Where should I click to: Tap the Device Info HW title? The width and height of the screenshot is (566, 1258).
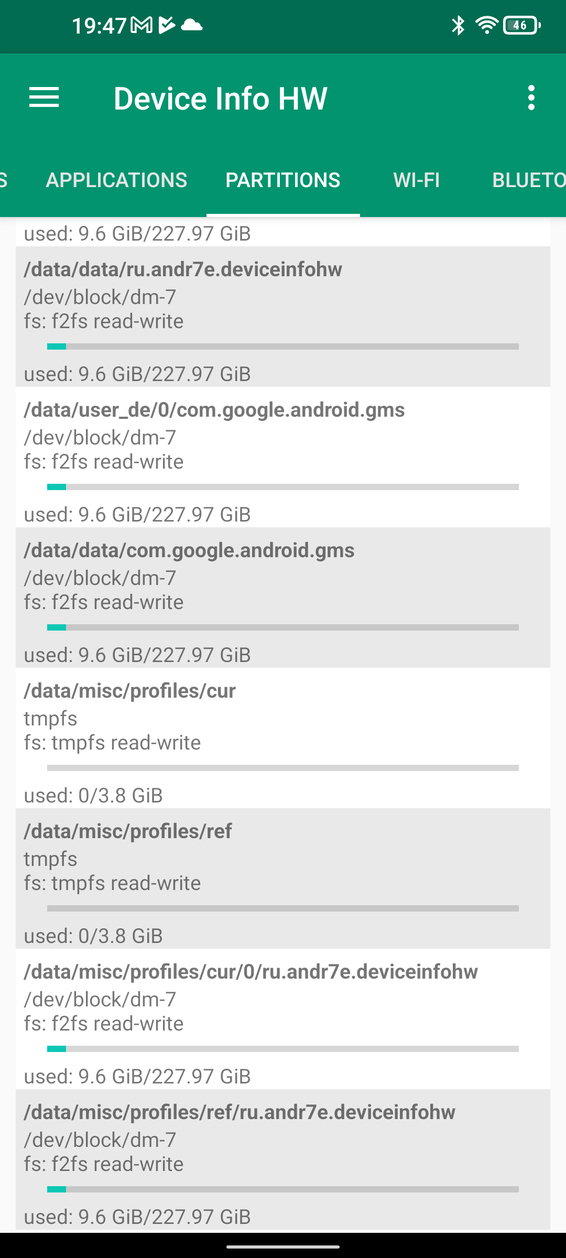tap(220, 99)
